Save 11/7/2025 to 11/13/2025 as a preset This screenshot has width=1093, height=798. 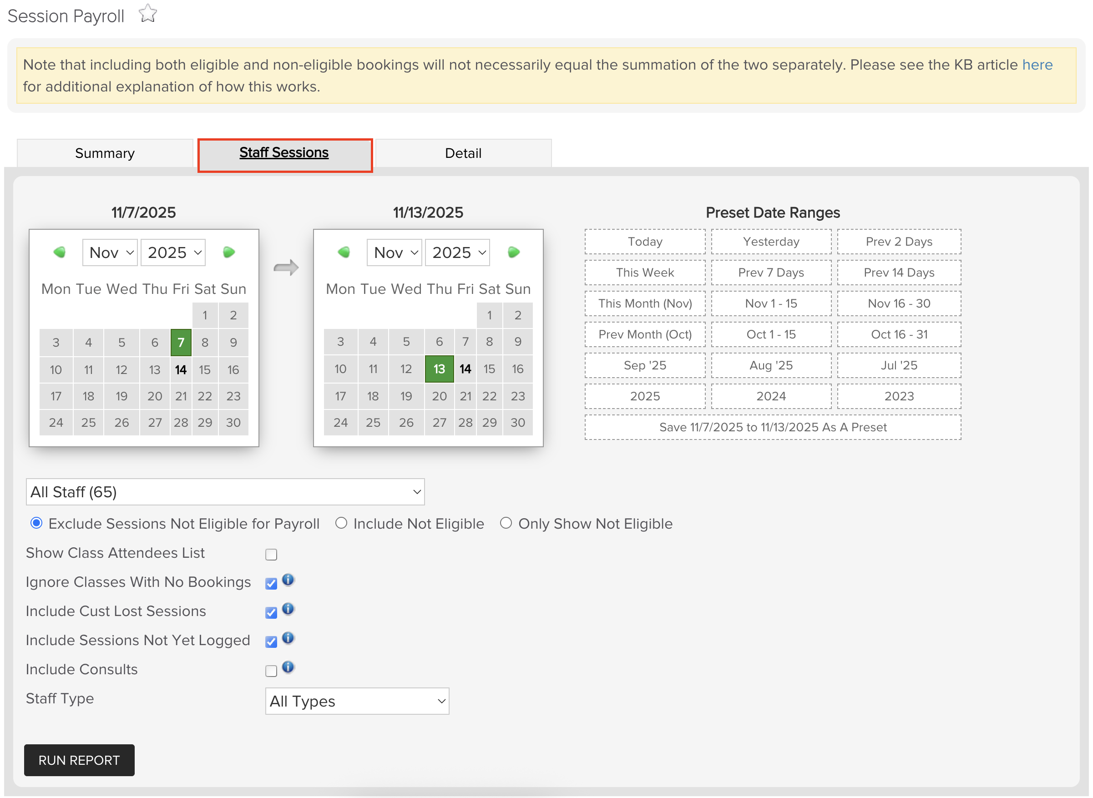pos(773,427)
